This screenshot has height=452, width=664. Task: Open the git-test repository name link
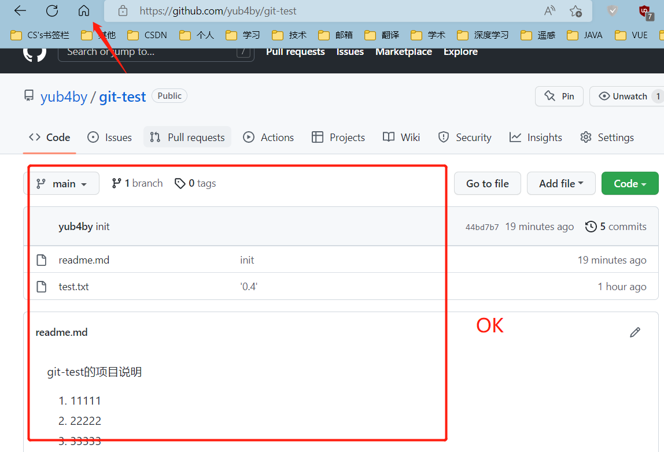[123, 97]
